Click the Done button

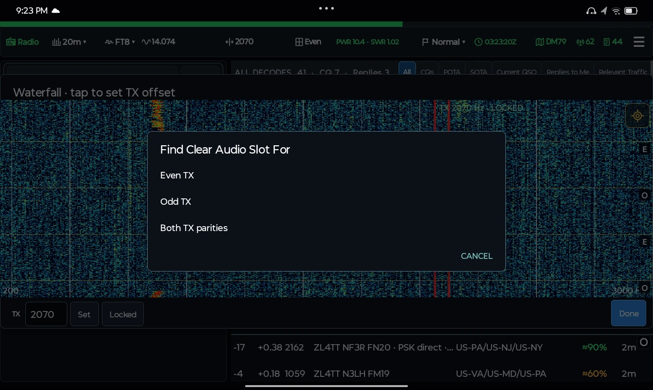coord(629,313)
